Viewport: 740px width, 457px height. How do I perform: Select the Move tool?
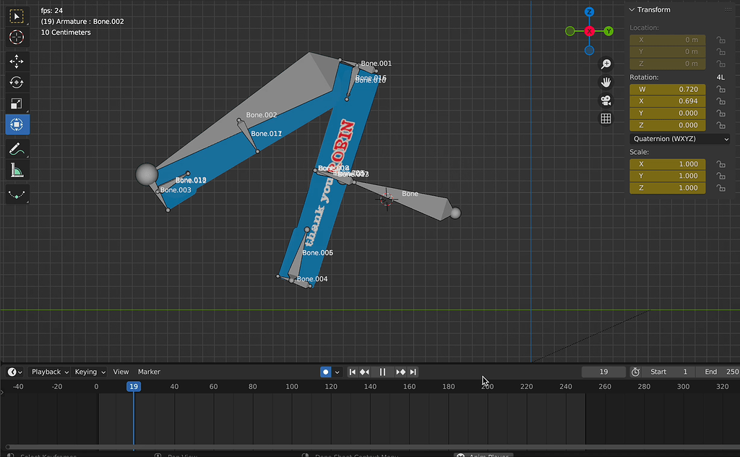[17, 61]
